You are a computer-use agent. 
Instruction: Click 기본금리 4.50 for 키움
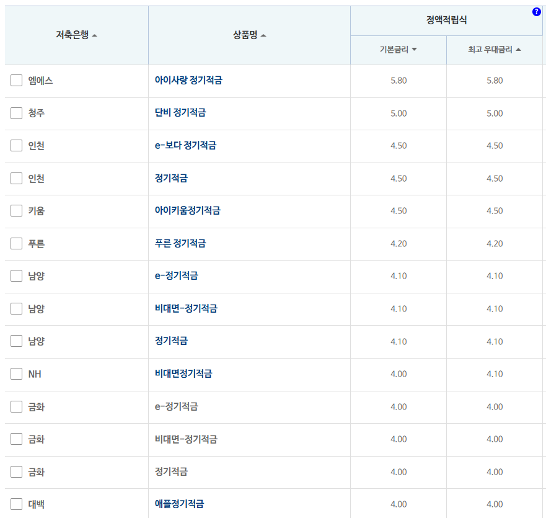point(398,211)
